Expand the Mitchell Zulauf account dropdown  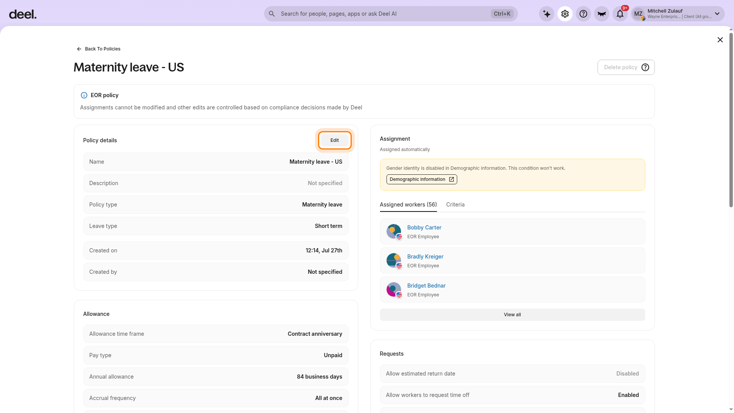point(717,14)
